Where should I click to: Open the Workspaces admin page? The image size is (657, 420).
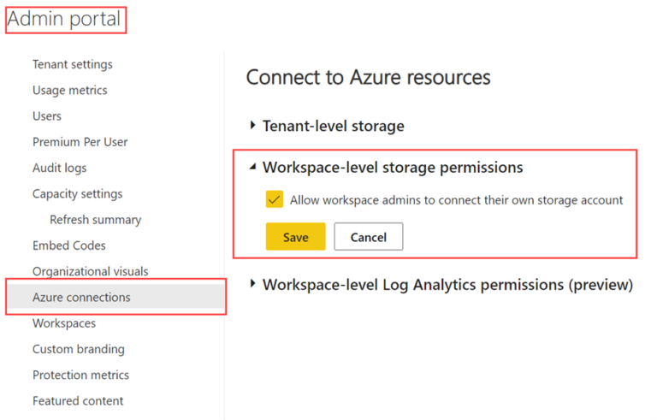64,323
